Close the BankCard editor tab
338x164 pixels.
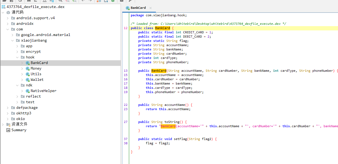[x=151, y=8]
